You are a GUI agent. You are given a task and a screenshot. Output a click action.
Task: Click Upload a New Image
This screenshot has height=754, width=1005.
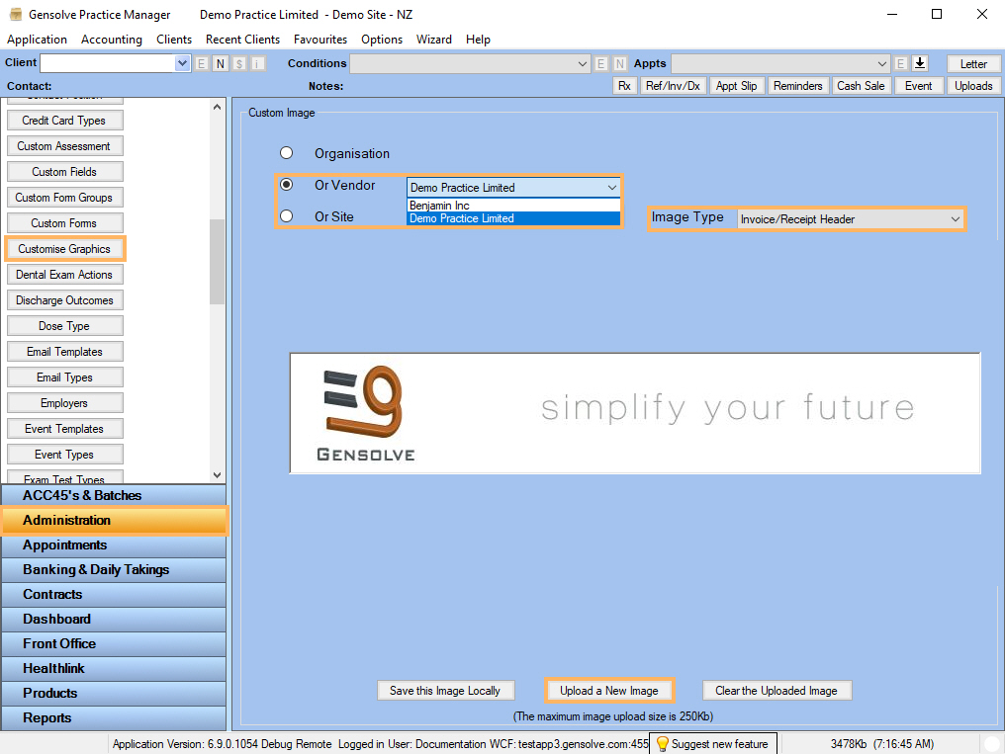click(609, 691)
